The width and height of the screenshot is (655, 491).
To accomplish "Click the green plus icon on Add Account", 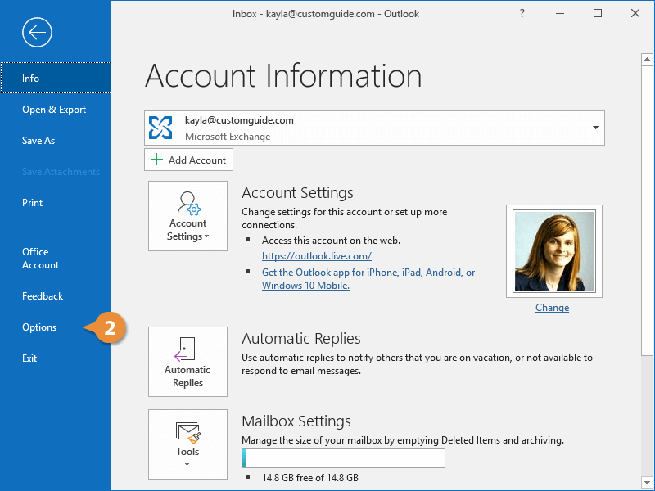I will pos(156,160).
